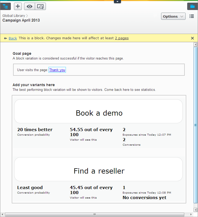Viewport: 198px width, 217px height.
Task: Dismiss the yellow block notification bar
Action: click(x=192, y=38)
